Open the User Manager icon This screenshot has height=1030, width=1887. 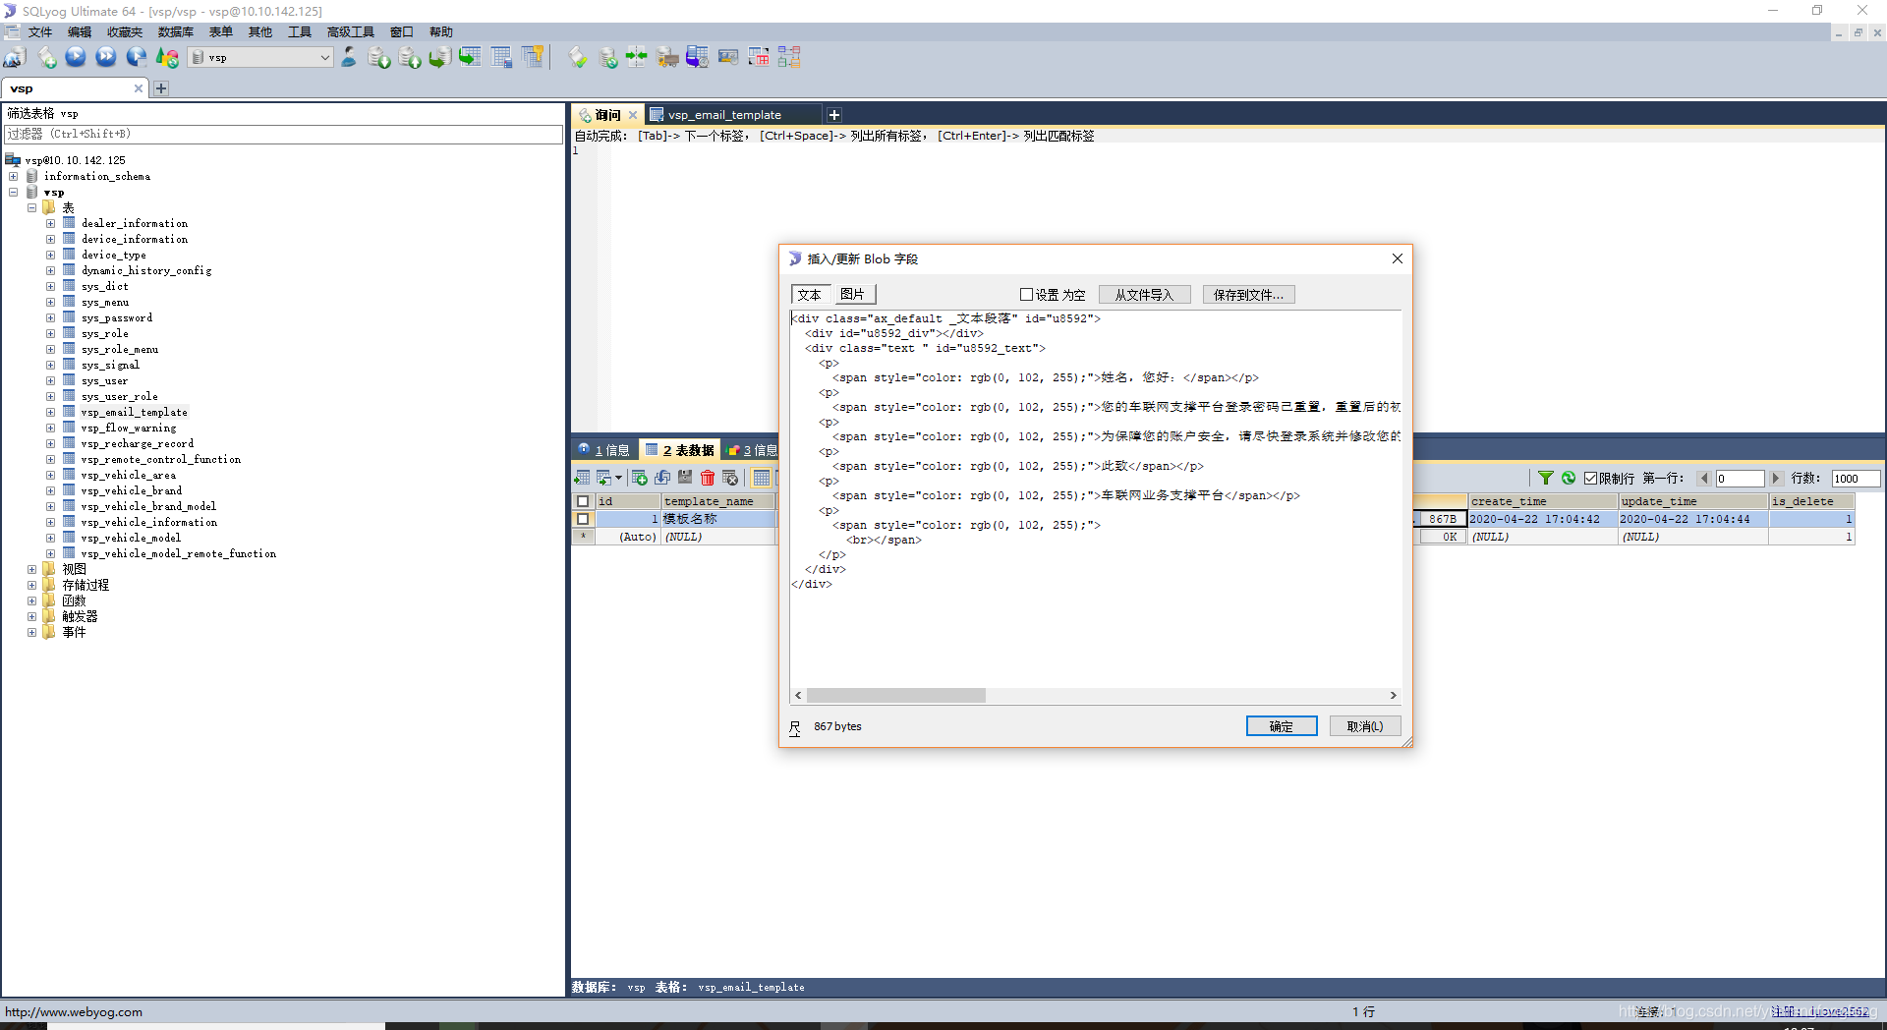pyautogui.click(x=349, y=58)
